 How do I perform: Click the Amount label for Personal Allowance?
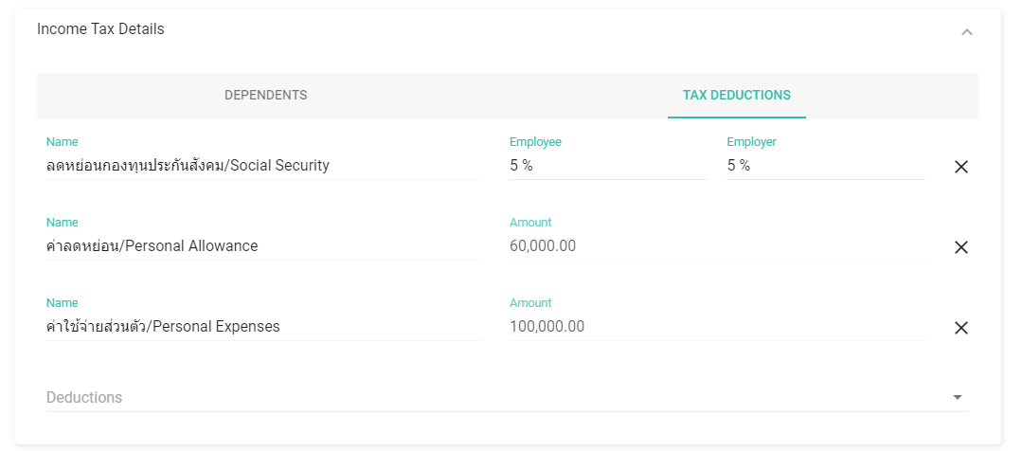tap(530, 223)
